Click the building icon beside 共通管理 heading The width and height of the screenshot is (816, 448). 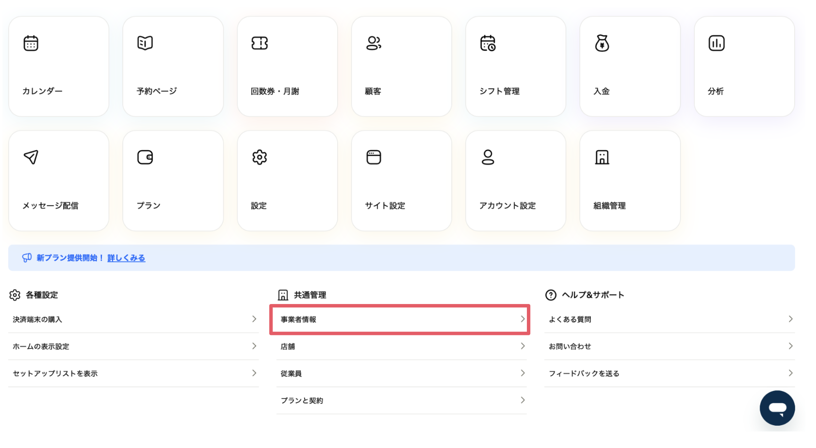283,295
